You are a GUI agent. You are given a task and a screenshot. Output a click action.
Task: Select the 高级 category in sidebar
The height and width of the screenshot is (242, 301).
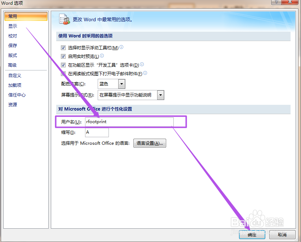[x=13, y=65]
